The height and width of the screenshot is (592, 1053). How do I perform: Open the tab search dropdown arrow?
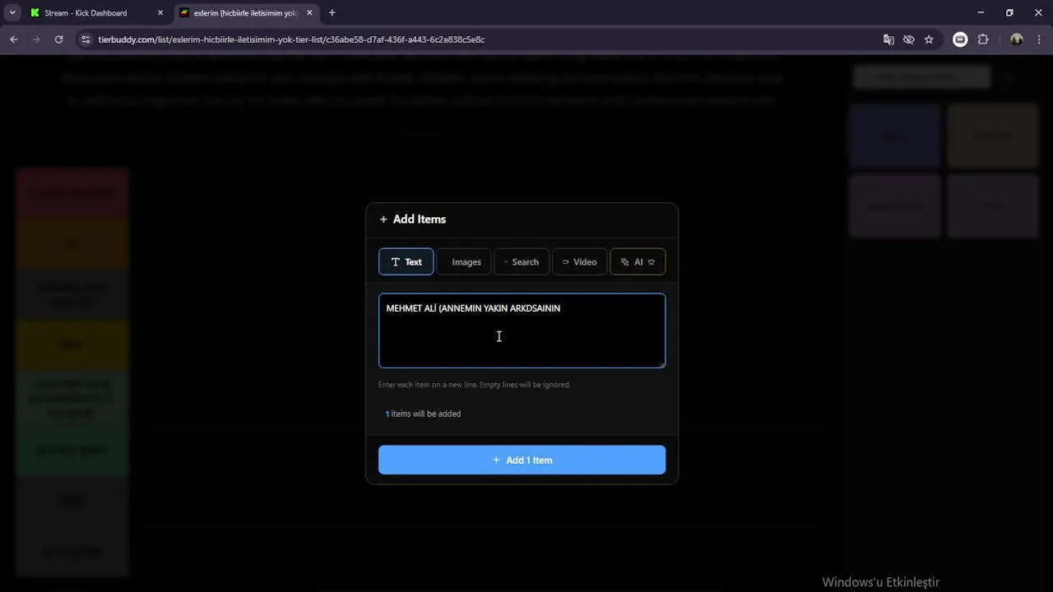coord(12,12)
